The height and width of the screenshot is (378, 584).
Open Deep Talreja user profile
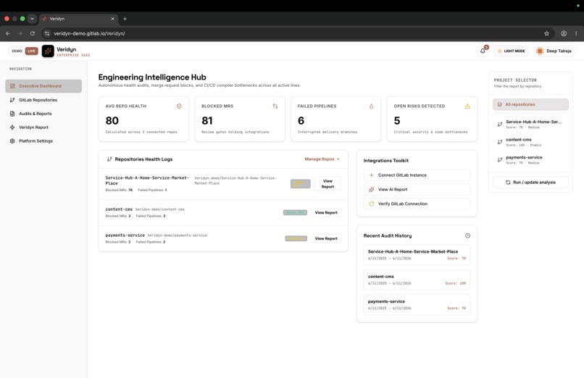[x=554, y=51]
